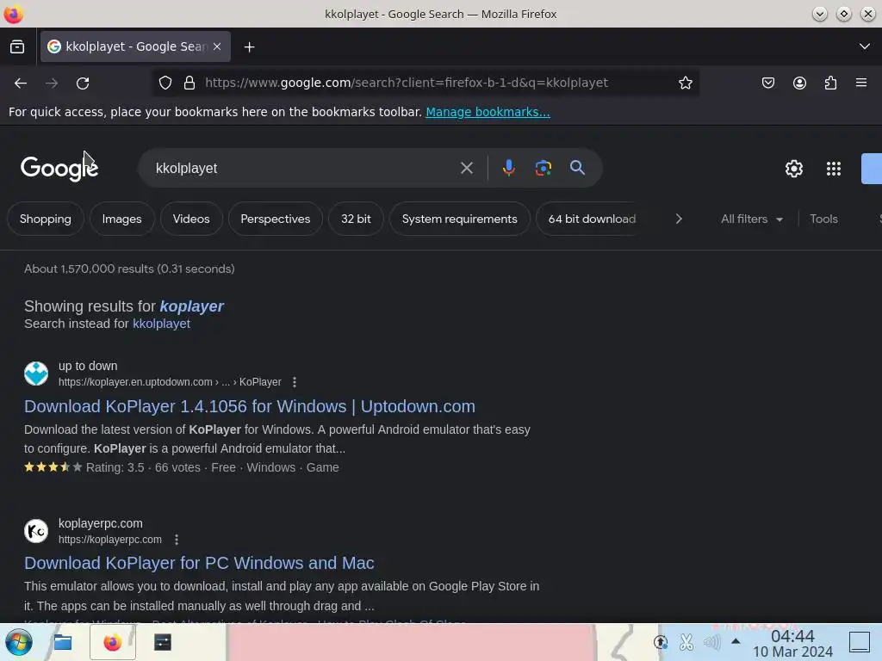Click the corrected term koplayer
Viewport: 882px width, 661px height.
click(192, 306)
